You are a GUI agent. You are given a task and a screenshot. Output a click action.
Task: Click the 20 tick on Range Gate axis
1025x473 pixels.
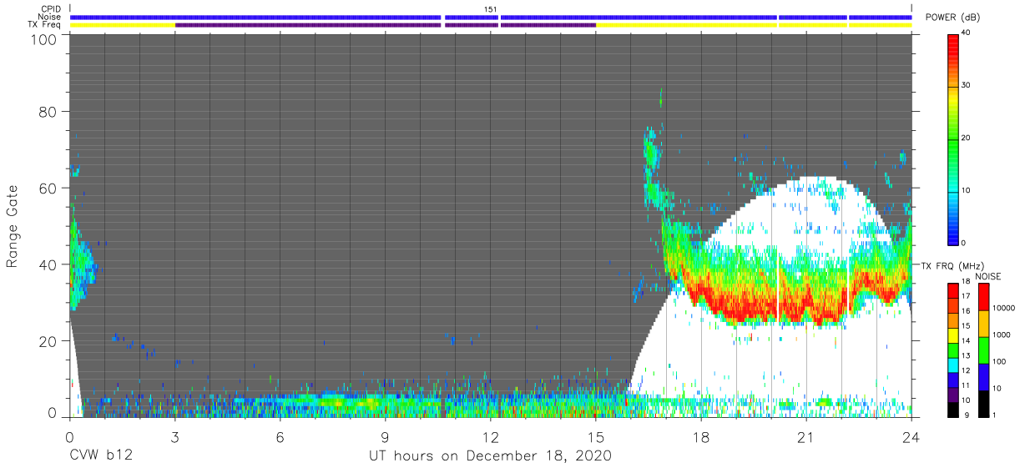point(49,341)
